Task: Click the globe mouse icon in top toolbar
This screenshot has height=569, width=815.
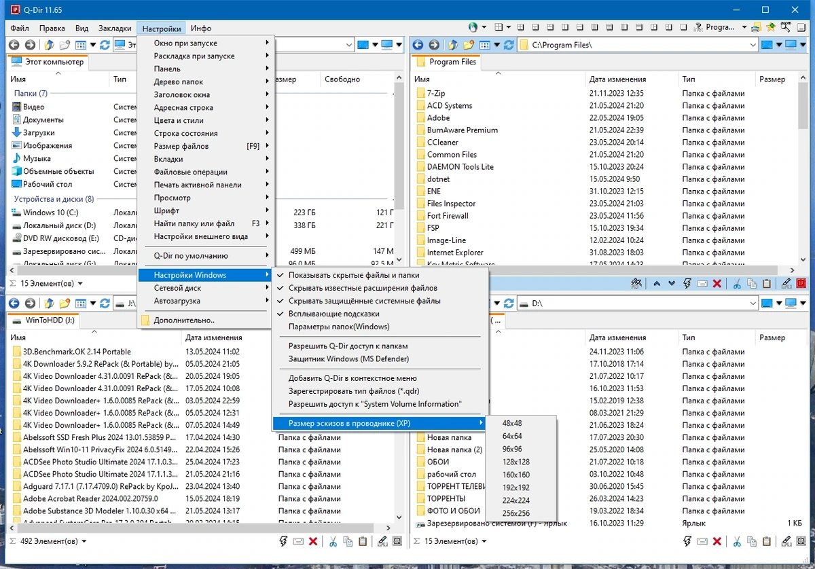Action: pos(473,28)
